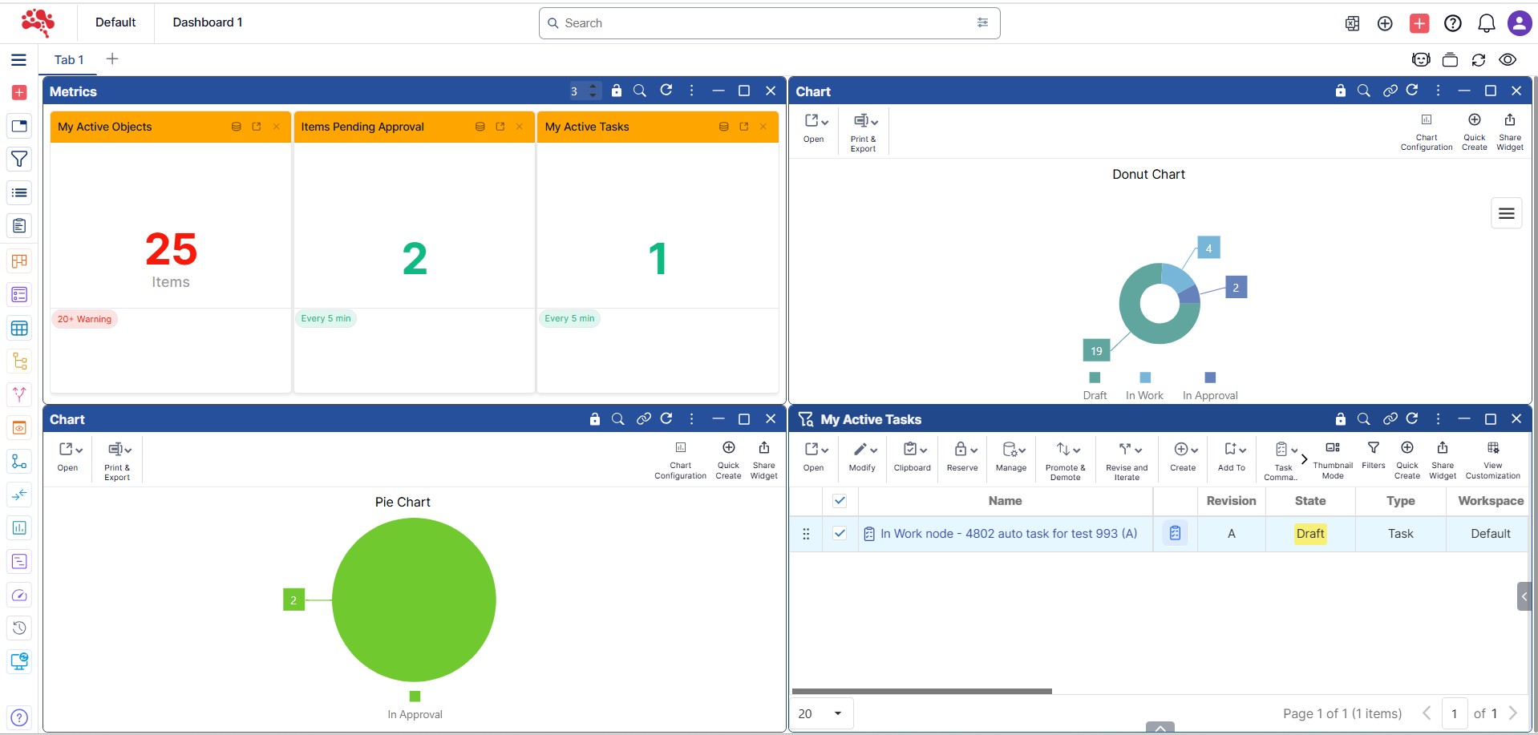Select the Dashboard 1 header item

coord(207,22)
